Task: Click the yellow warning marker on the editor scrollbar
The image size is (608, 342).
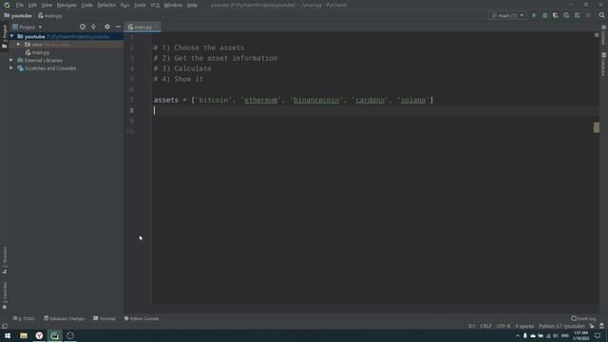Action: (597, 127)
